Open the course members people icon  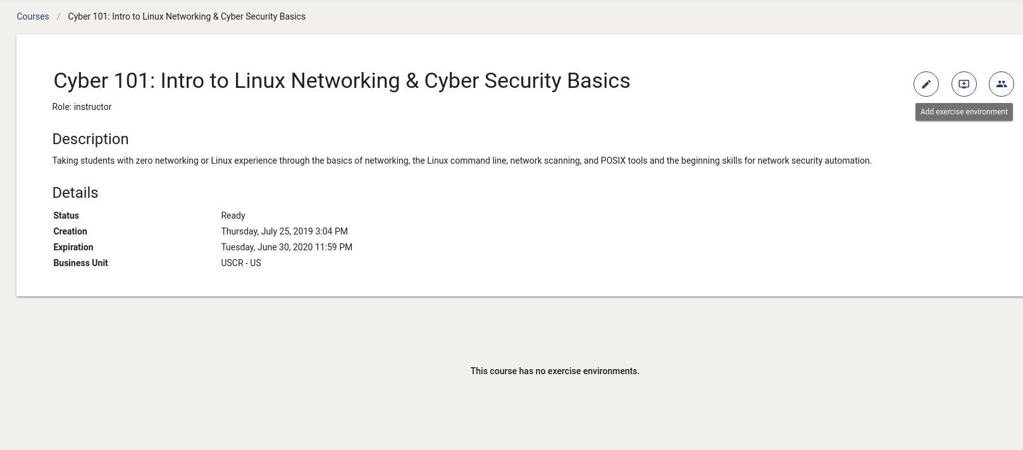[1001, 84]
